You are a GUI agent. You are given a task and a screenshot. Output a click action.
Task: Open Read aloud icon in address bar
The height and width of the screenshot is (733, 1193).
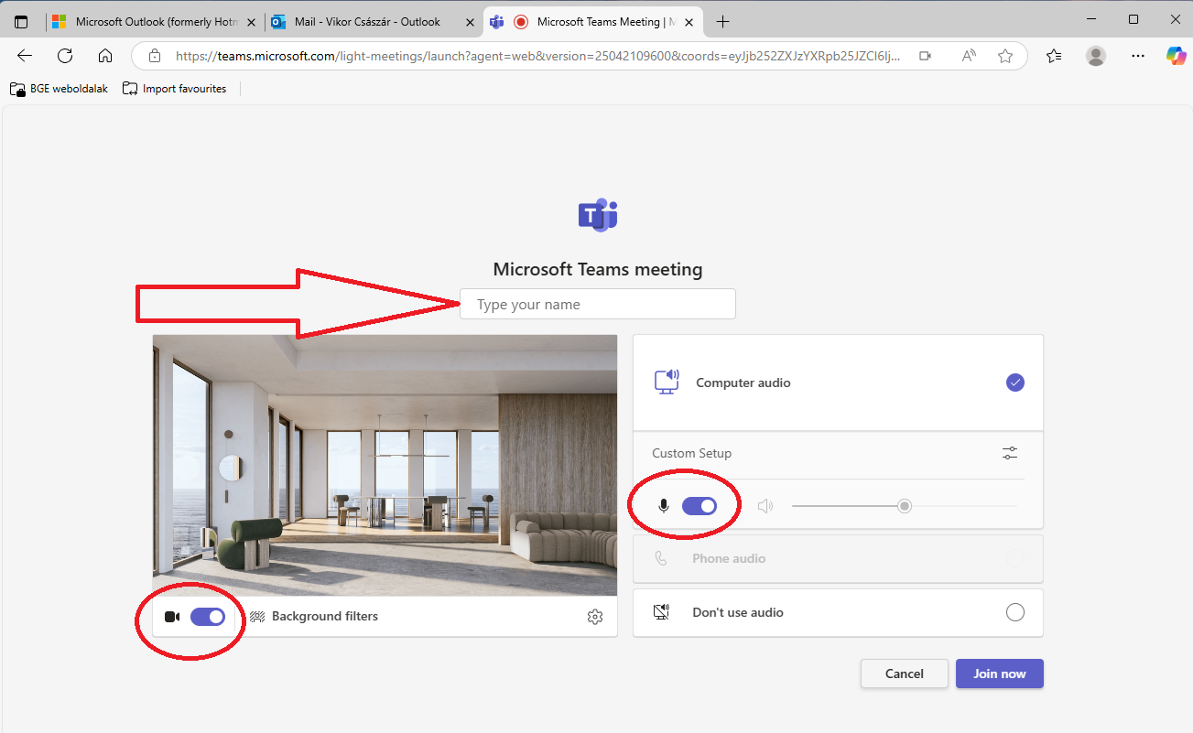pyautogui.click(x=969, y=56)
